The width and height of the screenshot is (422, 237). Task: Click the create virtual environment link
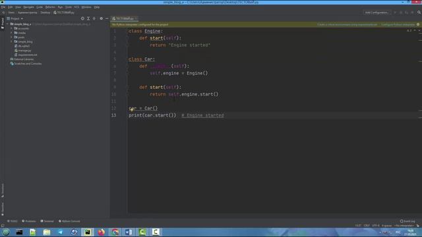[347, 24]
